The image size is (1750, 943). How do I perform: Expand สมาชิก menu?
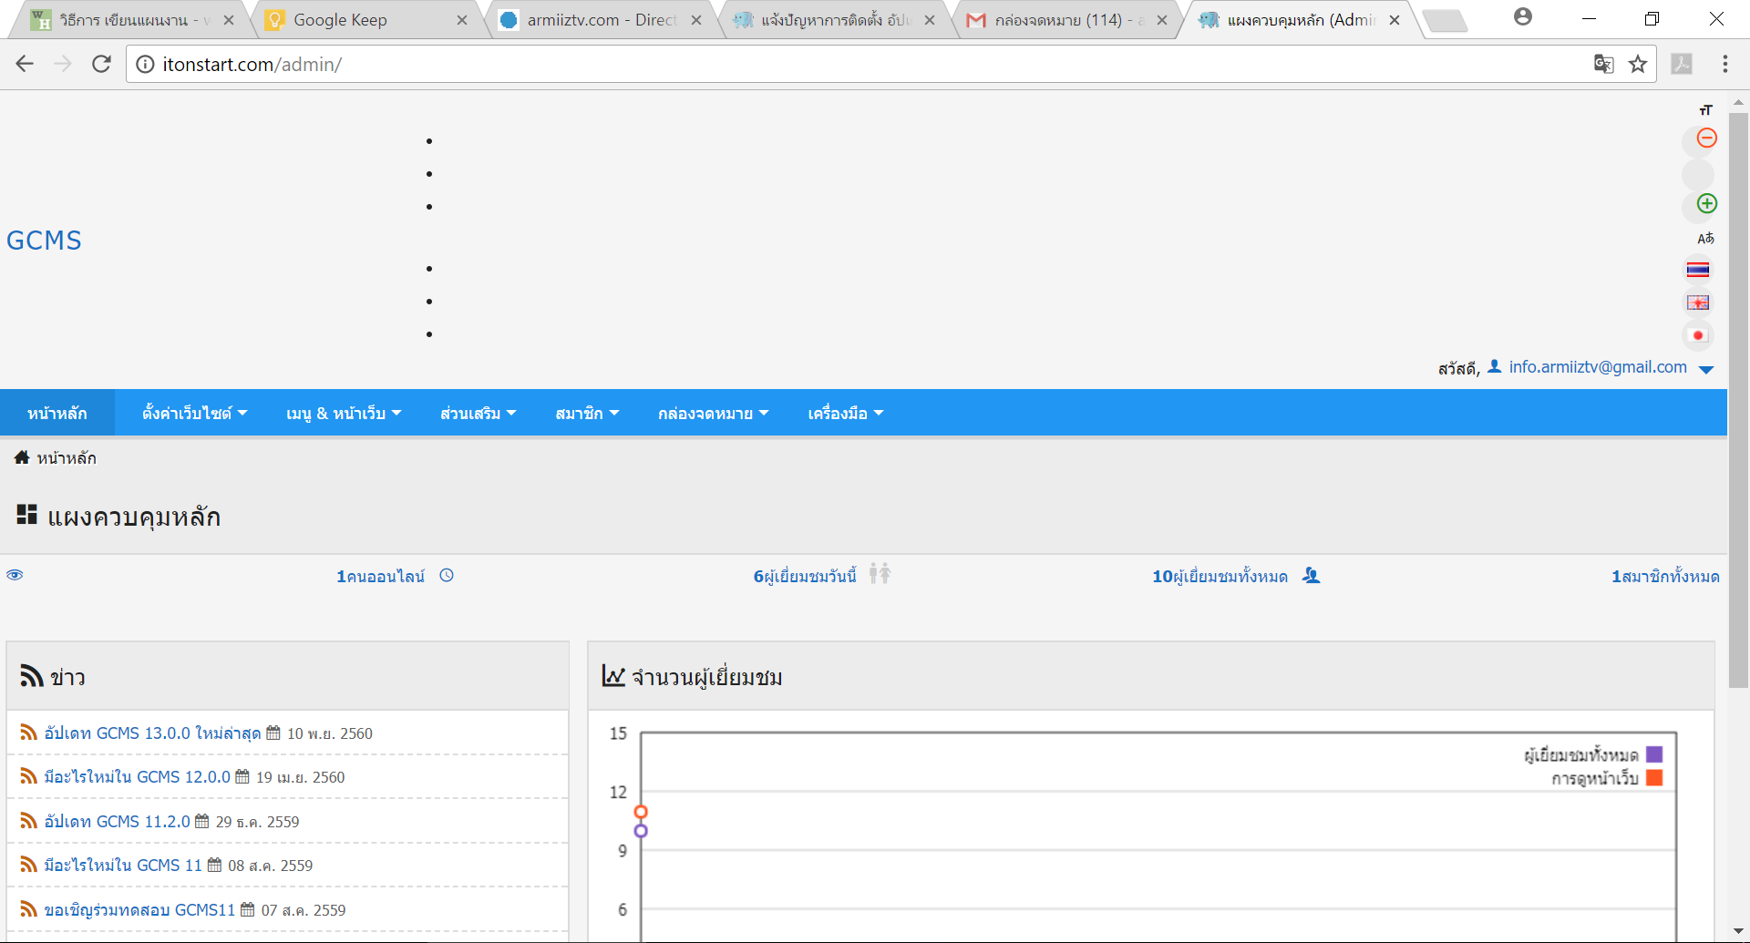coord(587,414)
